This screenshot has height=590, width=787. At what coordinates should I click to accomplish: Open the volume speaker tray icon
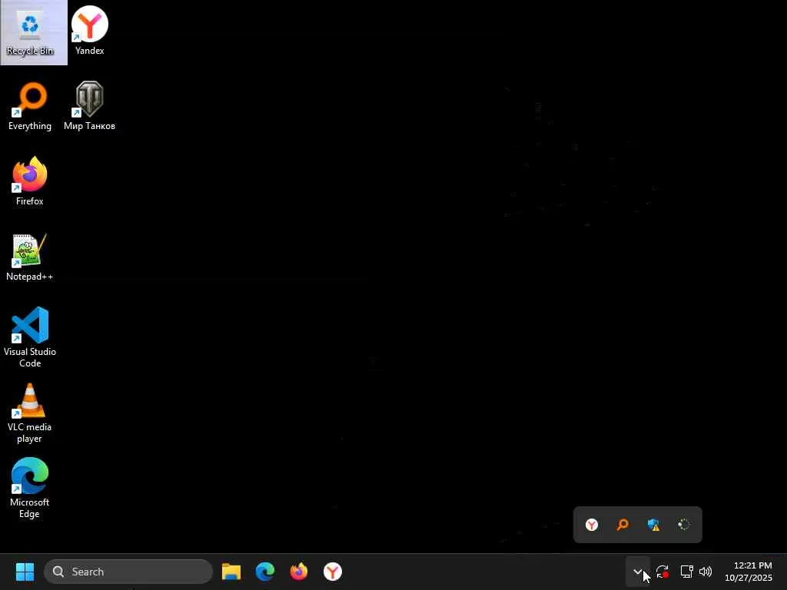[x=706, y=572]
